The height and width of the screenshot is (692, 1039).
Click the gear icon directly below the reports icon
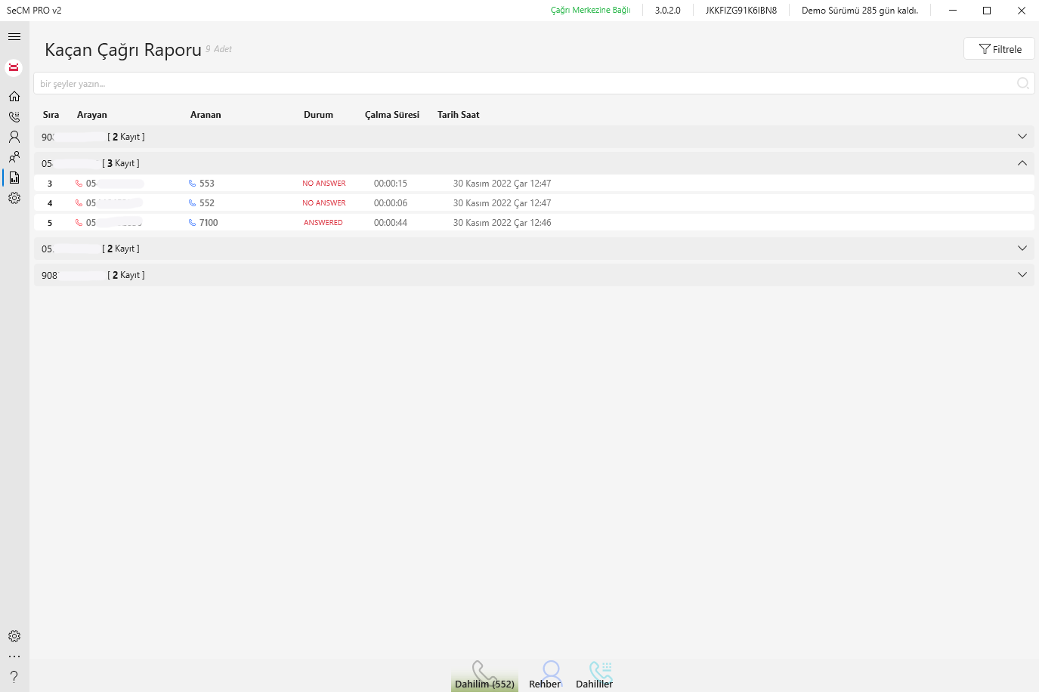pyautogui.click(x=14, y=198)
